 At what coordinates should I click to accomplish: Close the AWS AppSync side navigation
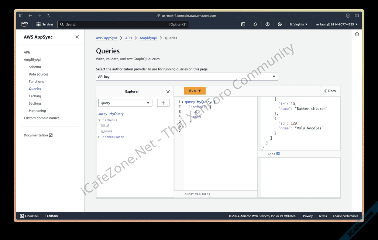coord(77,37)
